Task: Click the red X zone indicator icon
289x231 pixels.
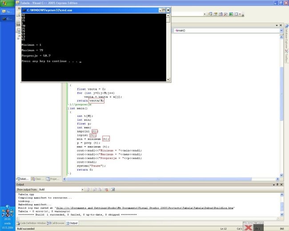Action: (248, 228)
